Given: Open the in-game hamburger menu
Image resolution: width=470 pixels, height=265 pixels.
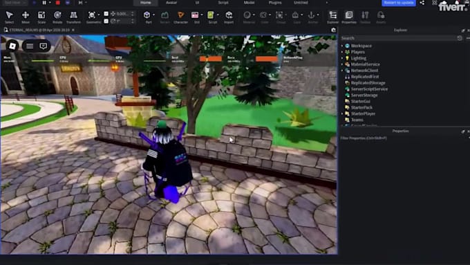Looking at the screenshot, I should (30, 46).
